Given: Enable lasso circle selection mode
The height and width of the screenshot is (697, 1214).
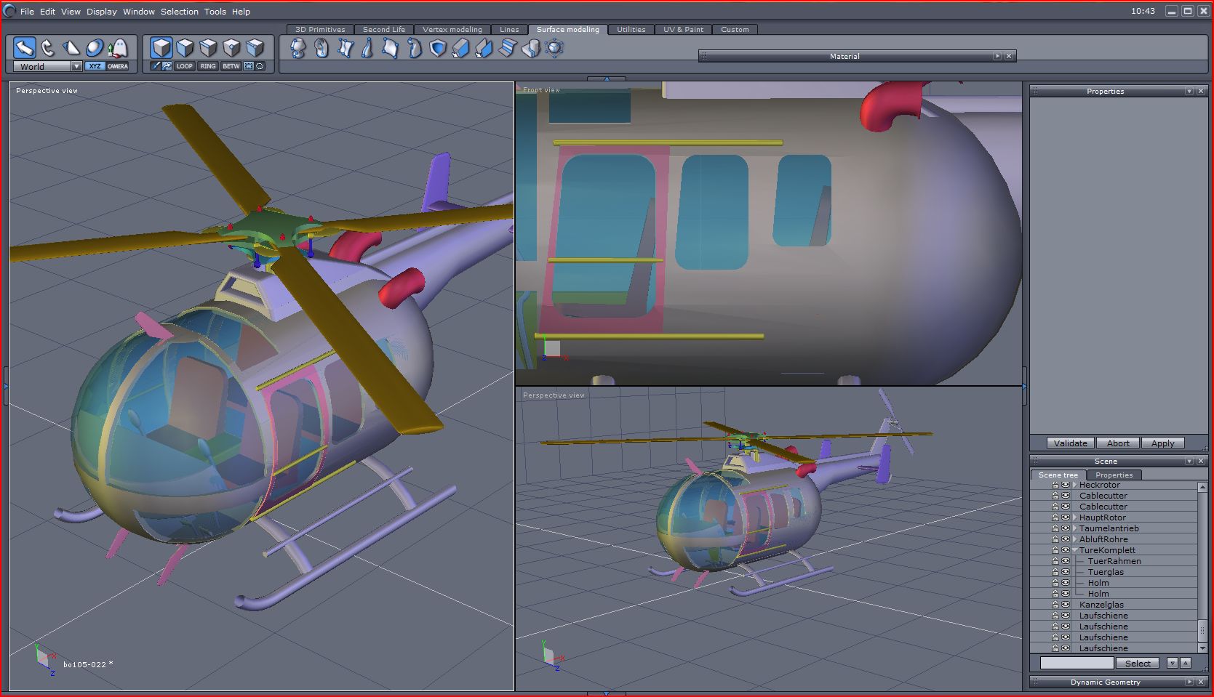Looking at the screenshot, I should pyautogui.click(x=260, y=66).
